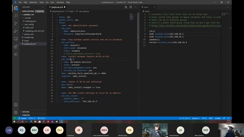Change indentation via Spaces: 2

196,118
